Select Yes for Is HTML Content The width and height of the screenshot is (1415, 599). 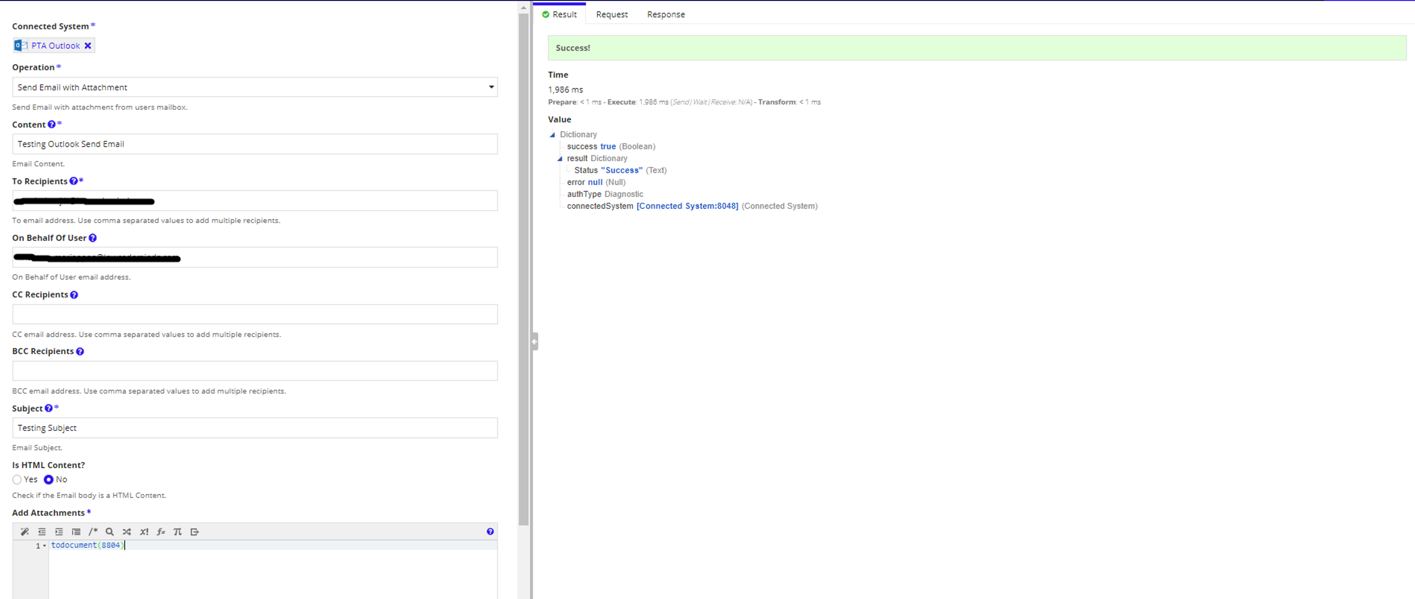17,479
